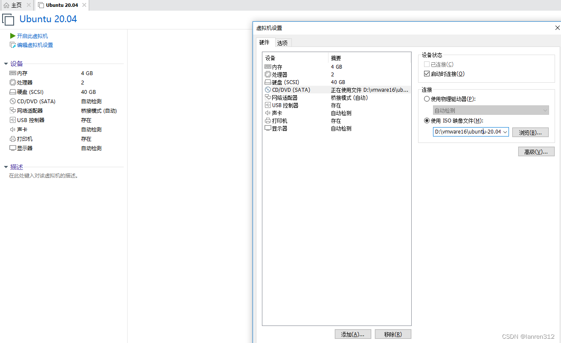Select the 使用 ISO 映像文件(M) radio button

[427, 121]
